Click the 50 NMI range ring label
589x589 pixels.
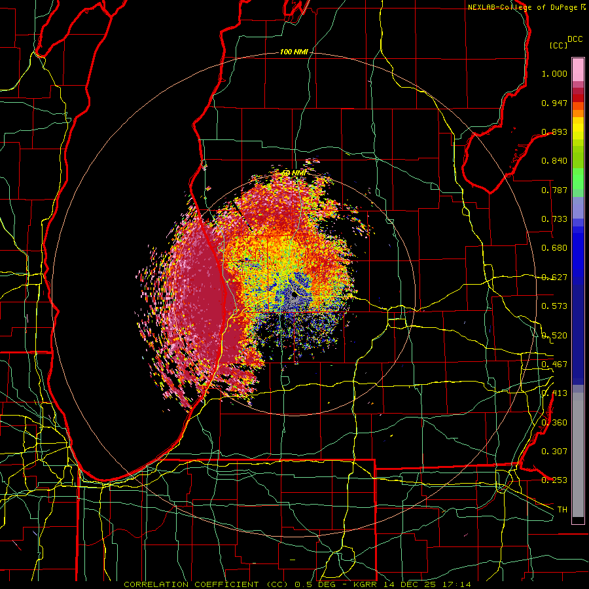click(294, 173)
